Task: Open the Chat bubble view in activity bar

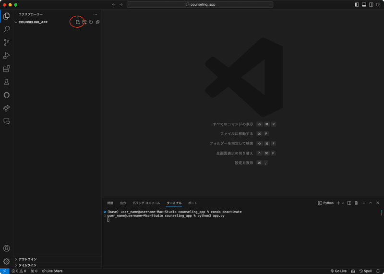Action: (7, 121)
